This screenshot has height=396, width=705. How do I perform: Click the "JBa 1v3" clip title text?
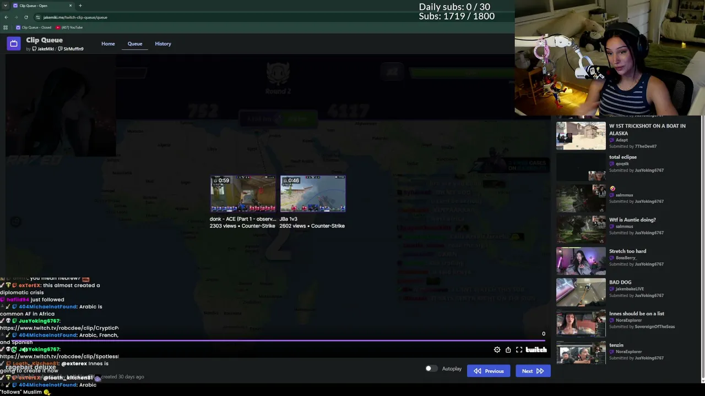289,219
